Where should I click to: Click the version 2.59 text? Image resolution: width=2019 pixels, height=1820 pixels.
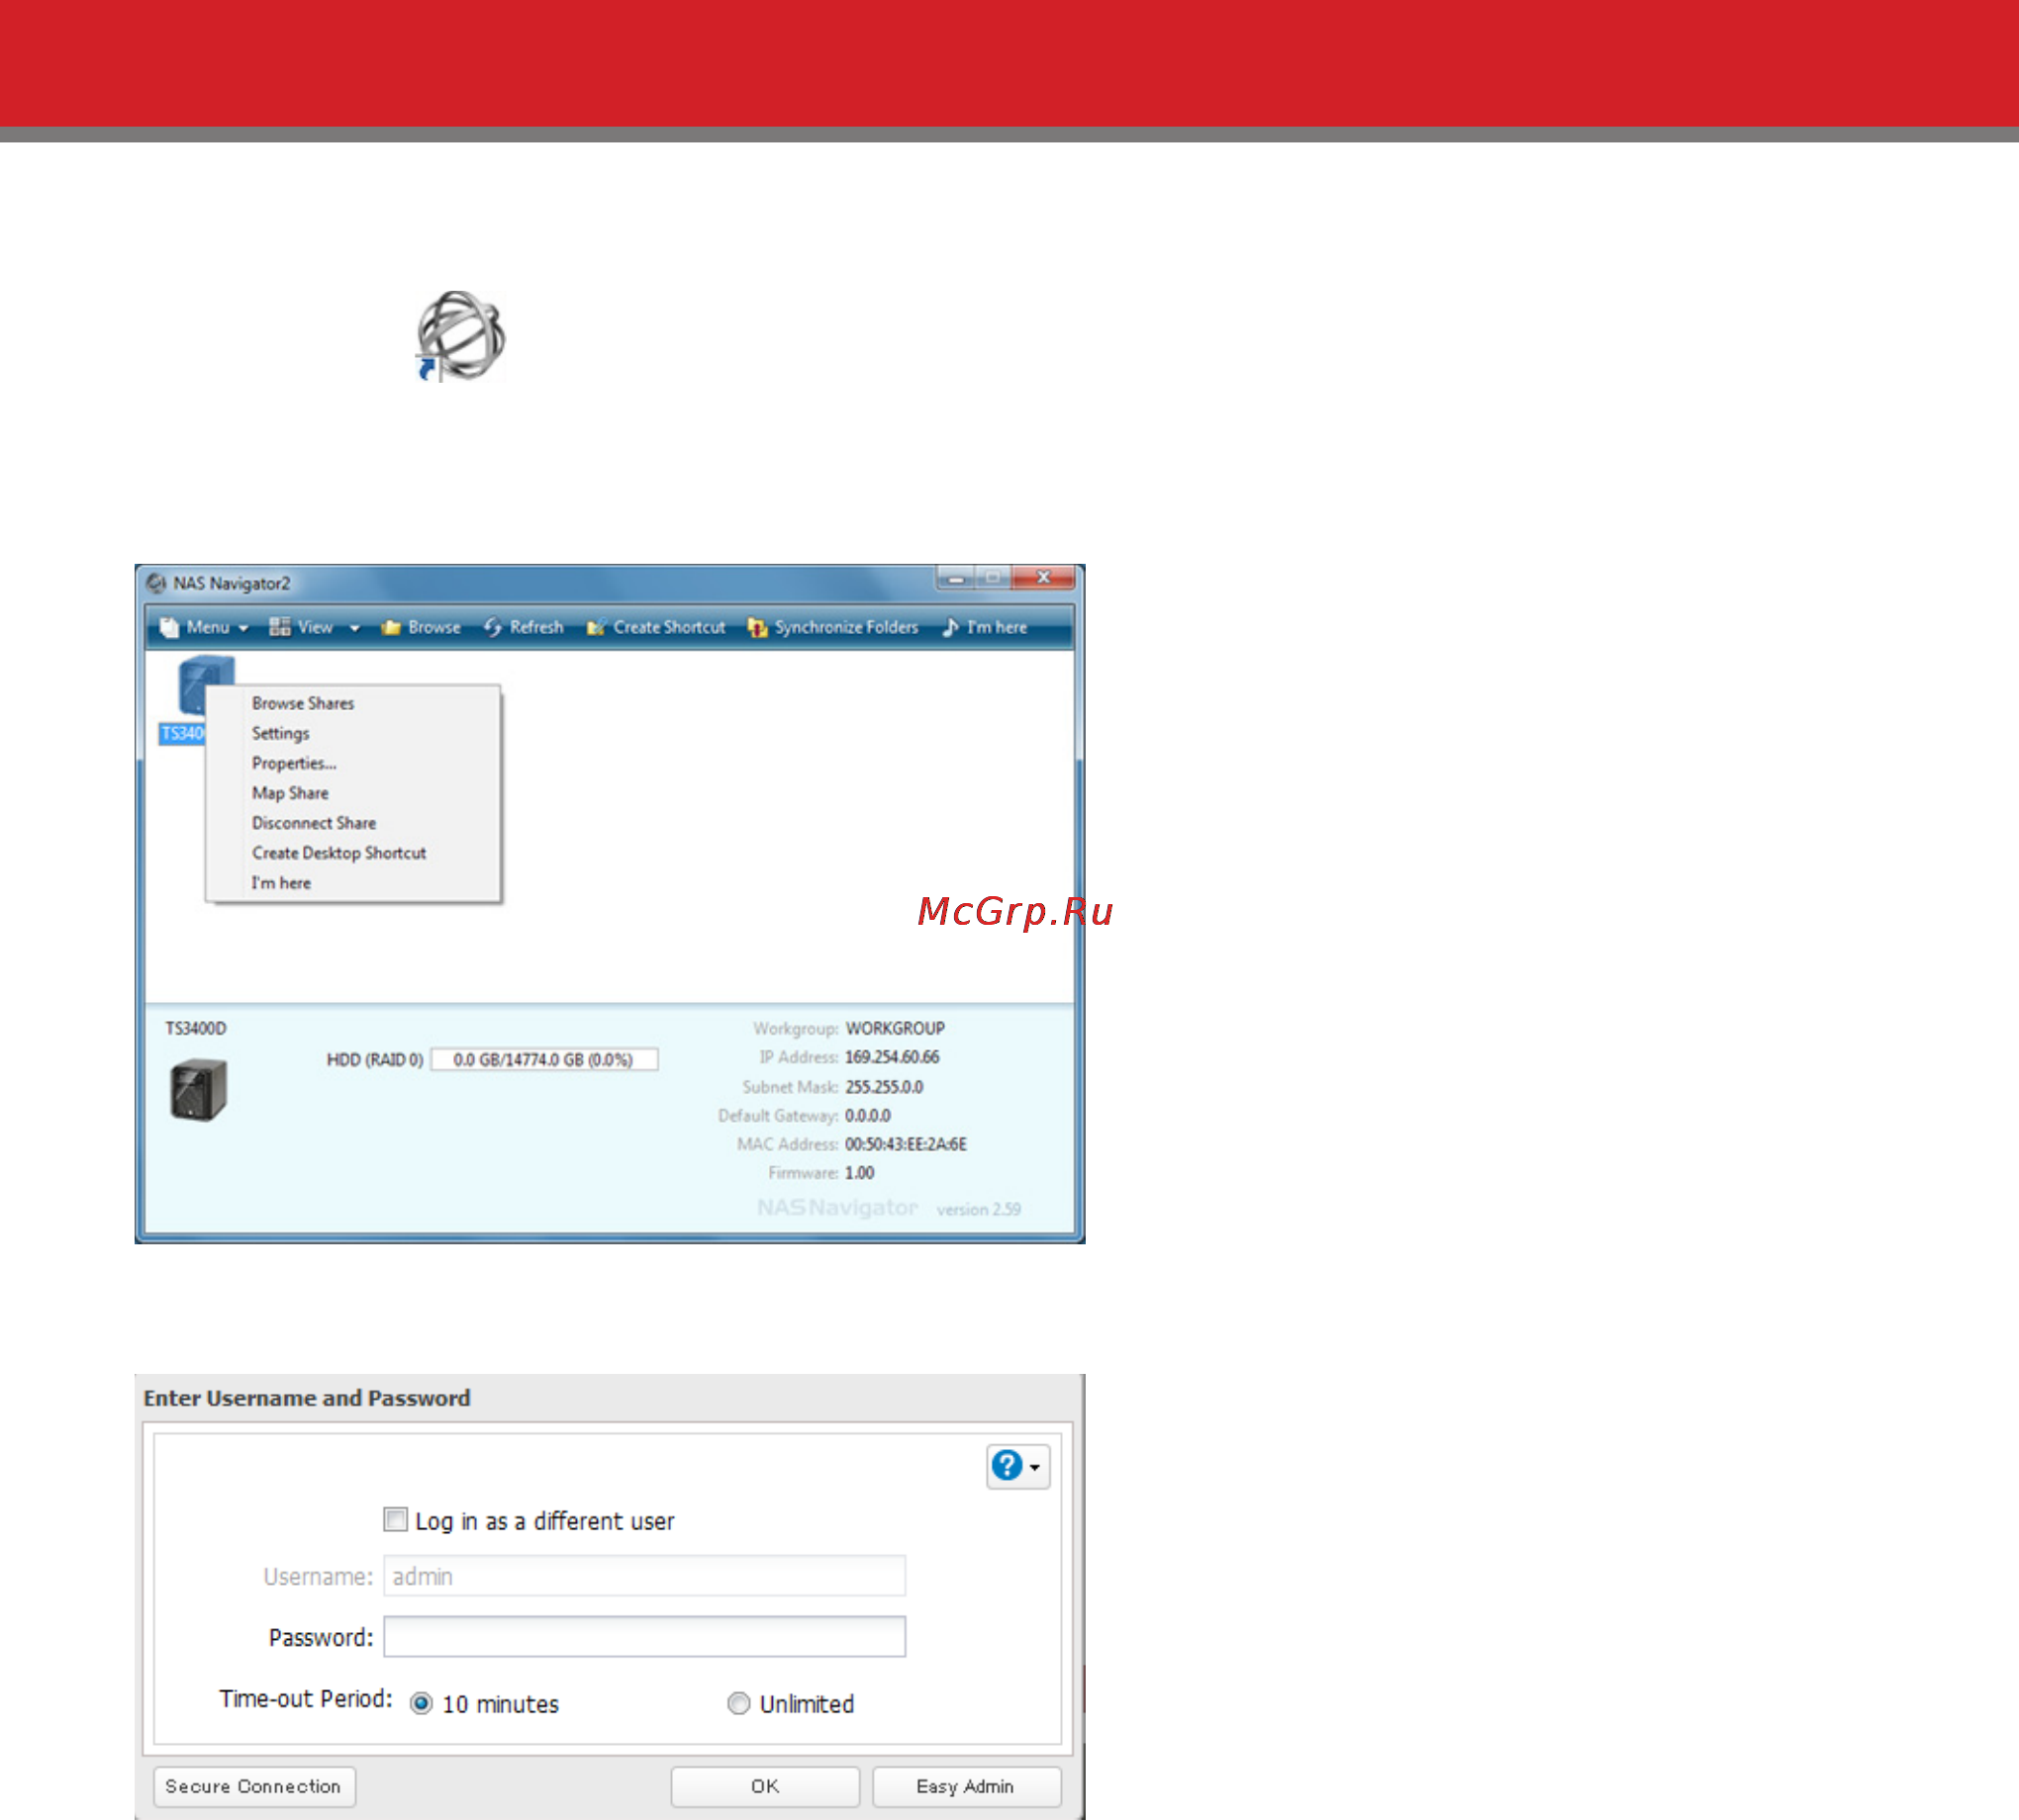click(x=979, y=1210)
